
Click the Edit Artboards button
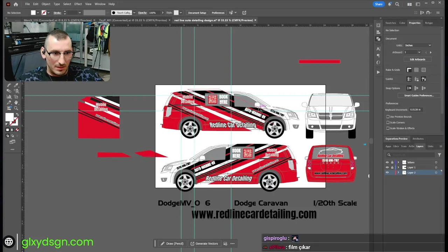click(418, 59)
